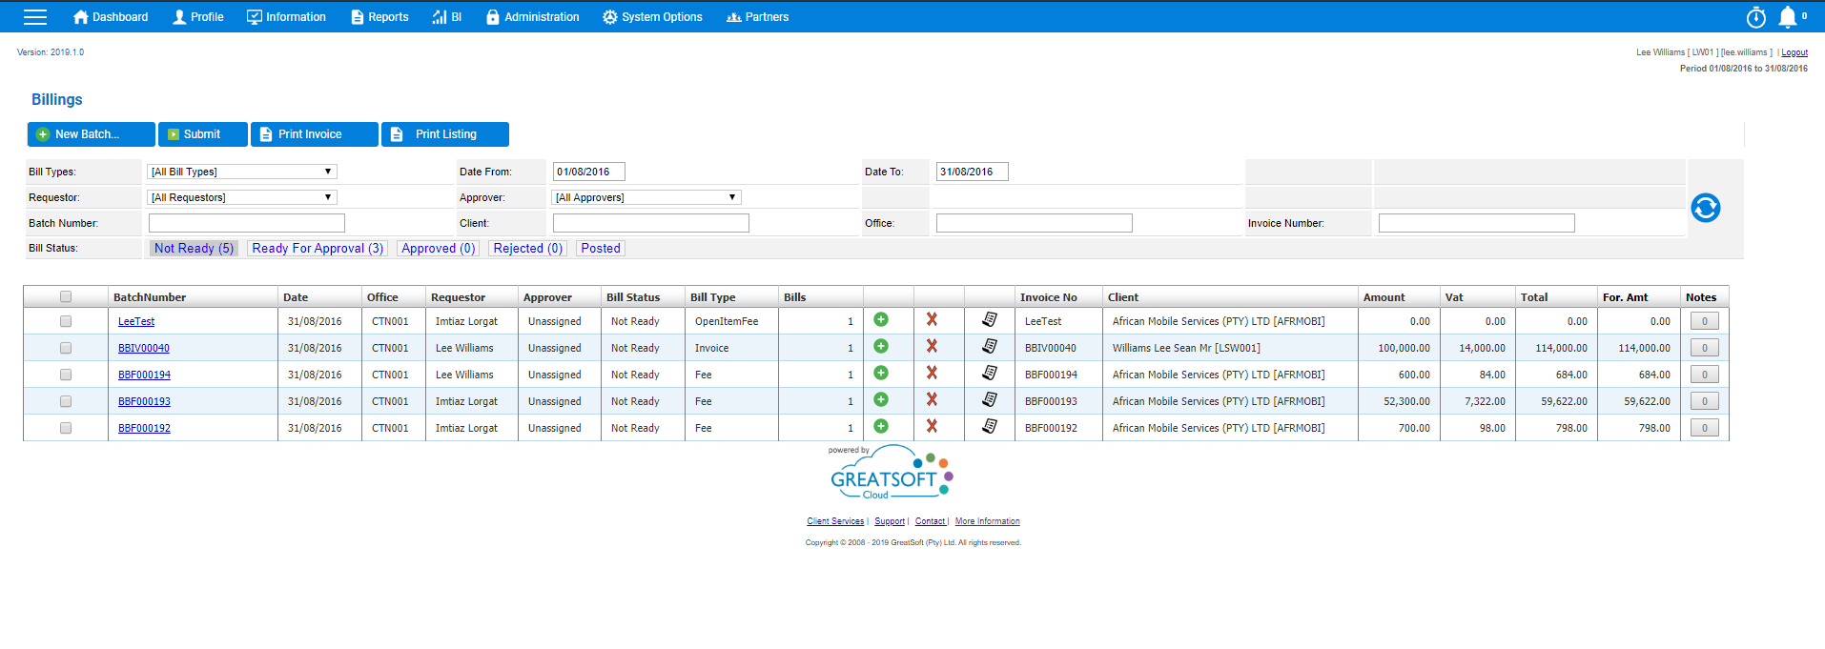
Task: Delete the LeeTest batch with red X
Action: point(932,320)
